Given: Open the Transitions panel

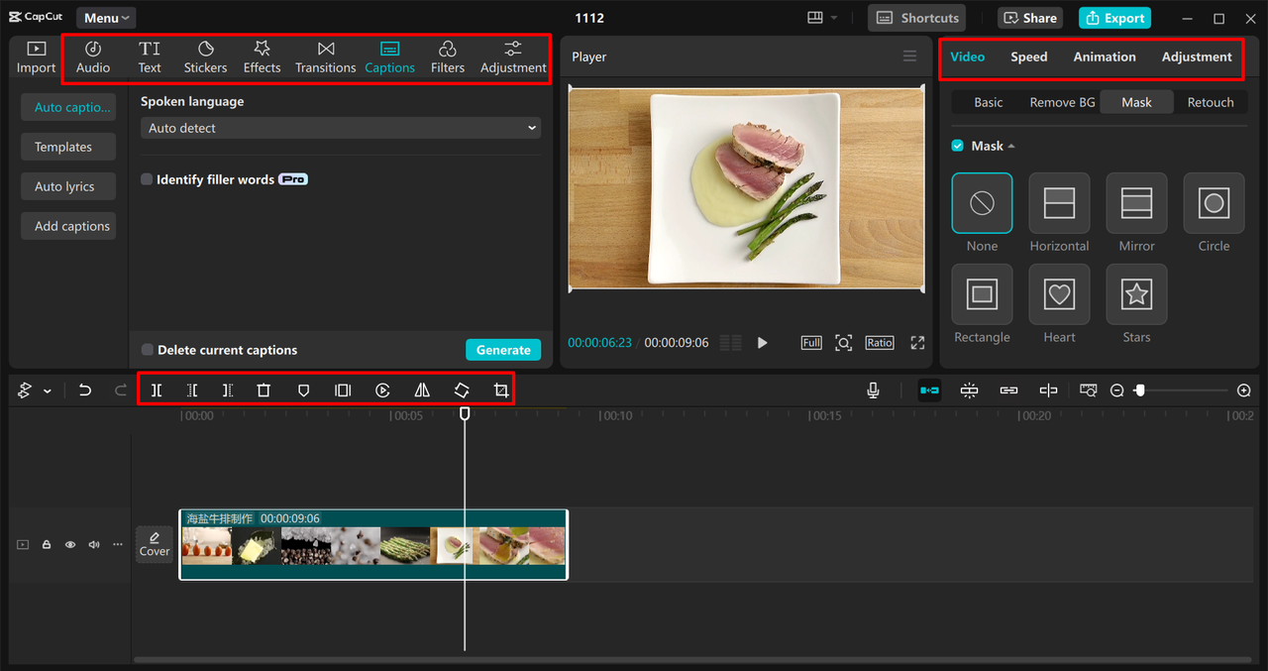Looking at the screenshot, I should coord(325,57).
